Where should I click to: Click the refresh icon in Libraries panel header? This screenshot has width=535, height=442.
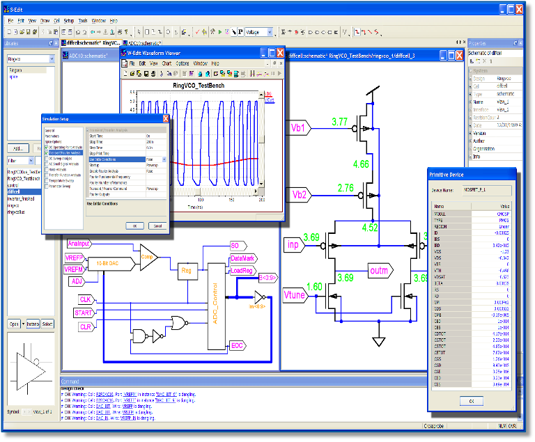(51, 43)
